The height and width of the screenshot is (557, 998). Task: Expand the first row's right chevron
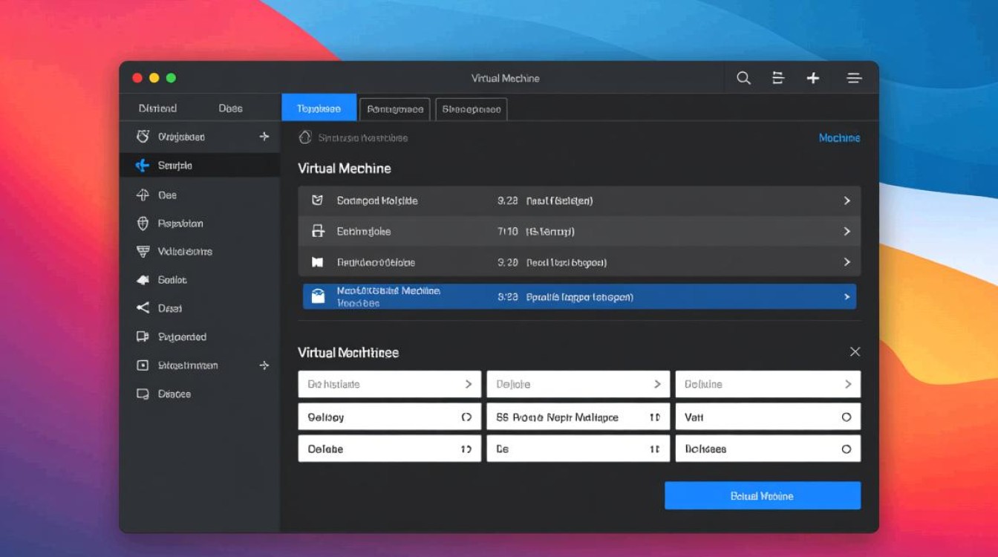847,201
